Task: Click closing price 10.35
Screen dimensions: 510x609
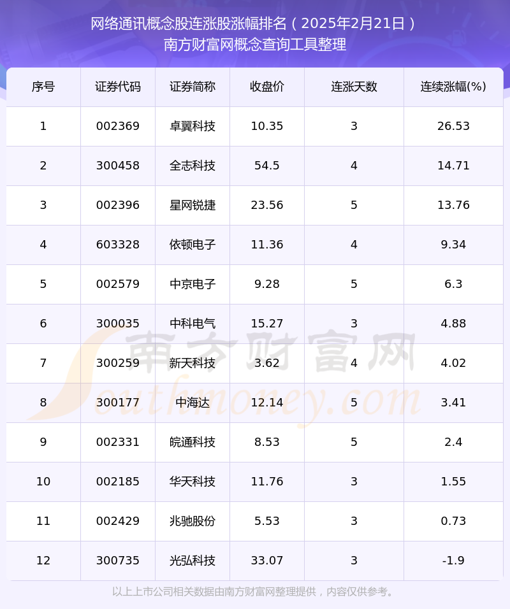Action: [x=267, y=126]
